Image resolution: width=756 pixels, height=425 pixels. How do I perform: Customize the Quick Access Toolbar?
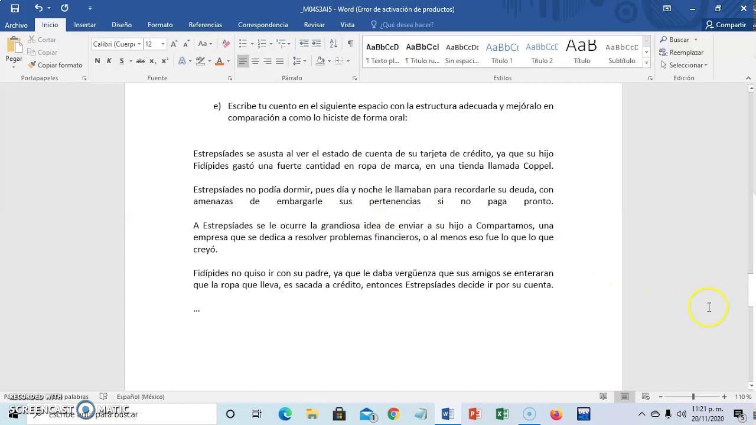[x=90, y=8]
